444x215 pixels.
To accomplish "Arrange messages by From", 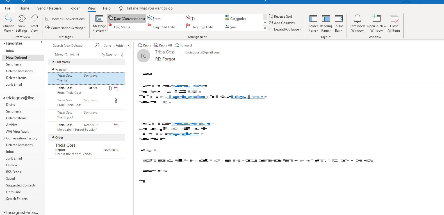I will (154, 18).
